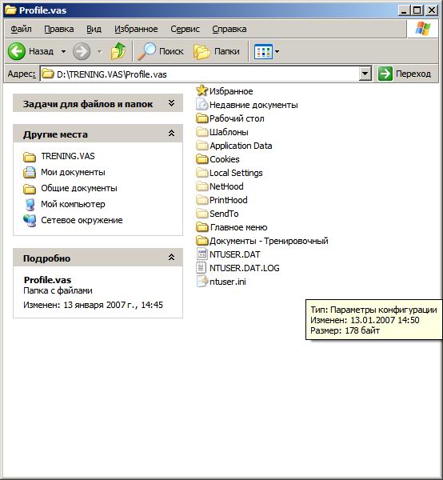This screenshot has width=443, height=480.
Task: Select the Избранное star folder icon
Action: (x=202, y=90)
